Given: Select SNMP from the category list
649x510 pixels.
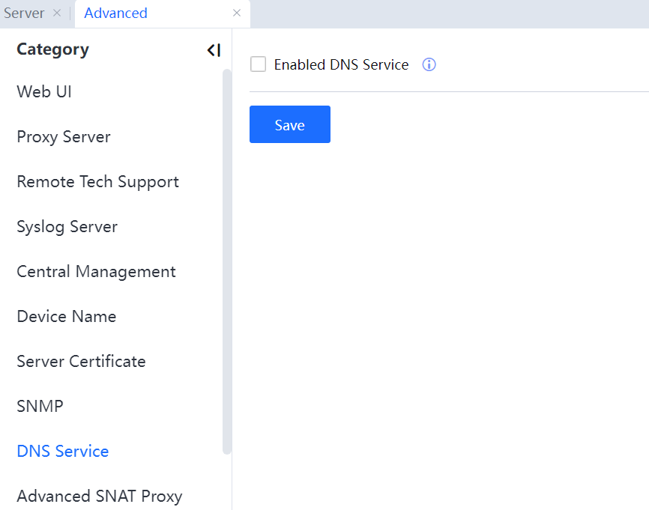Looking at the screenshot, I should click(40, 406).
